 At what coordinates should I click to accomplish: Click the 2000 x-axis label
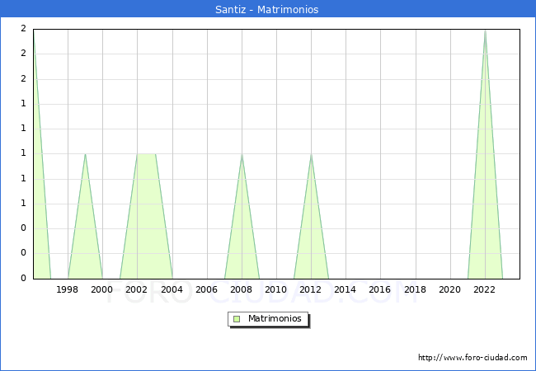pyautogui.click(x=101, y=289)
